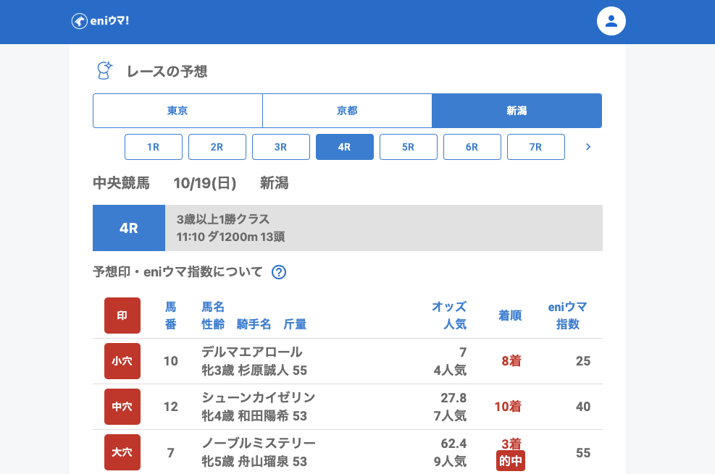715x474 pixels.
Task: Click the 中穴 mark badge
Action: 122,407
